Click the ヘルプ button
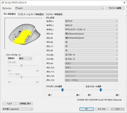 [x=9, y=104]
